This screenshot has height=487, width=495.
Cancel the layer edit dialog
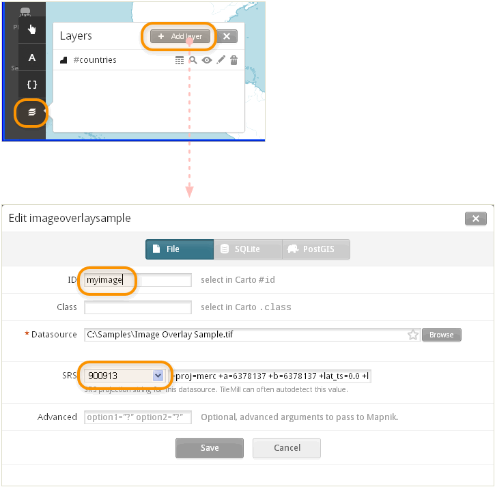287,448
